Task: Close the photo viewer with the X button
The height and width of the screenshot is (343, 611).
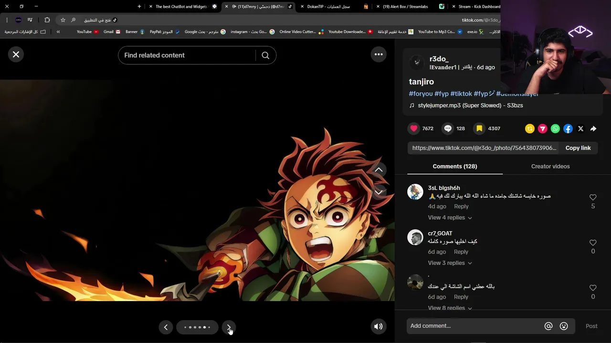Action: tap(16, 54)
